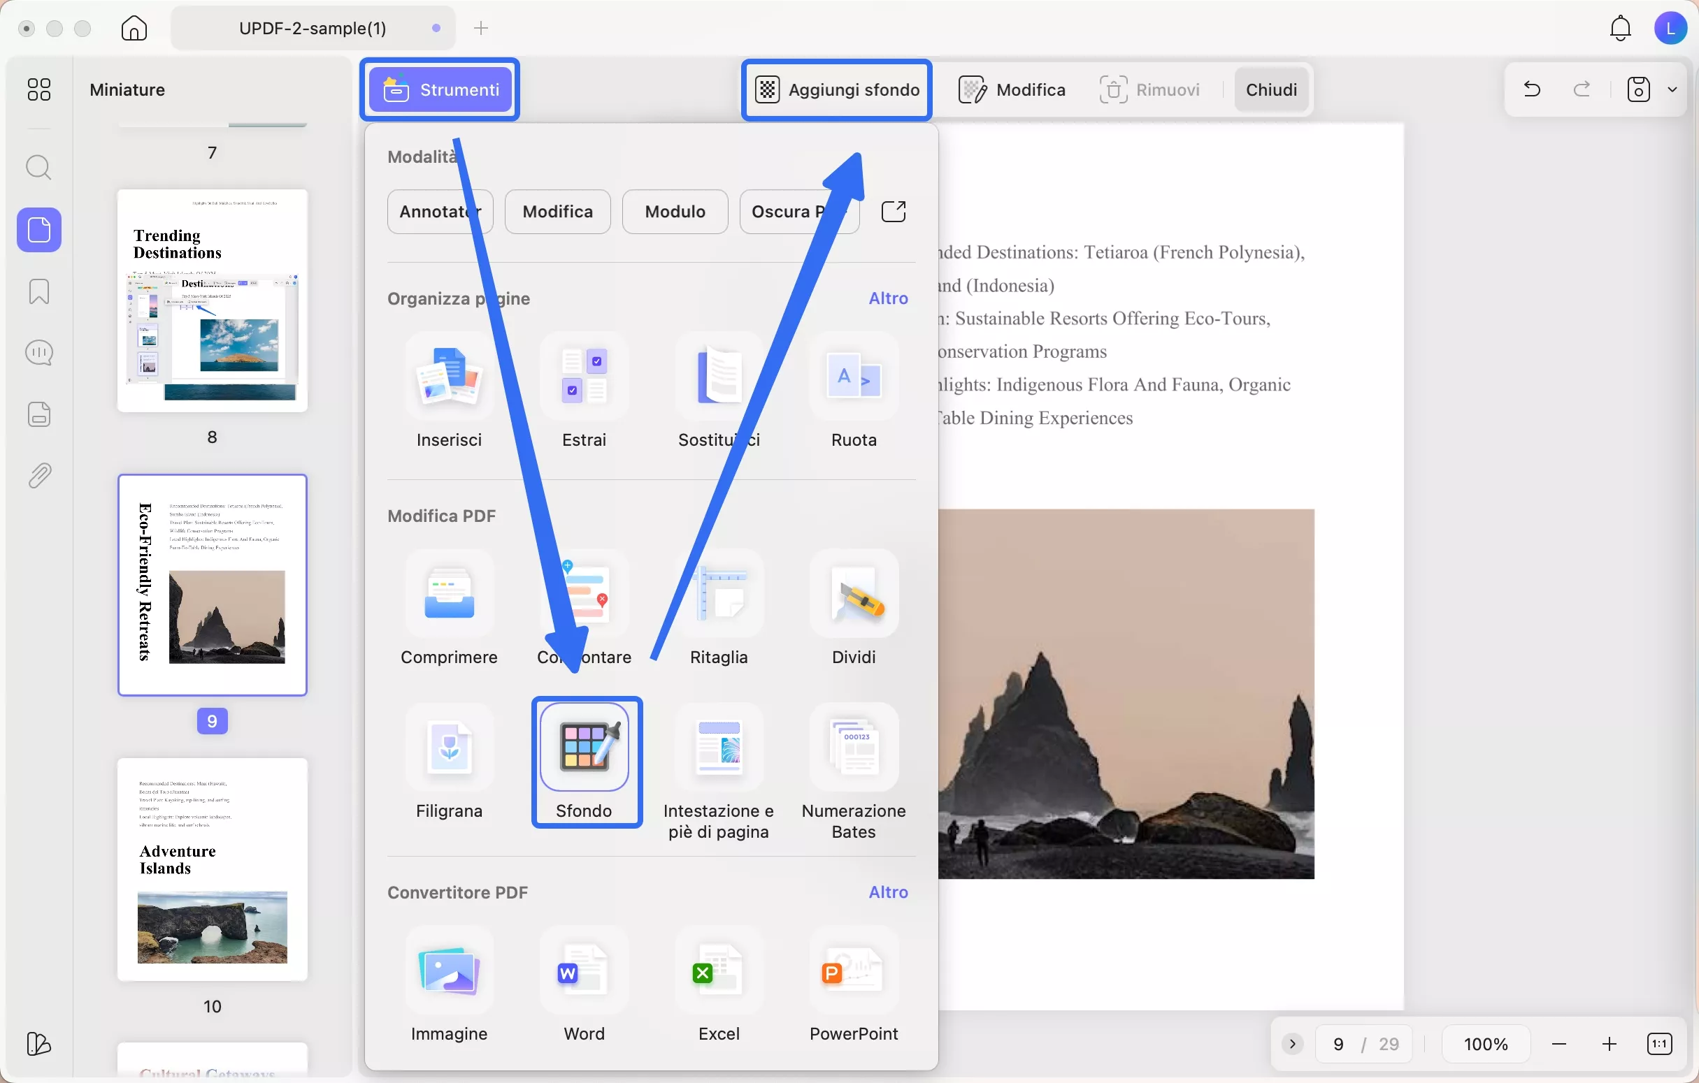This screenshot has height=1083, width=1699.
Task: Open the search panel in the sidebar
Action: [x=39, y=168]
